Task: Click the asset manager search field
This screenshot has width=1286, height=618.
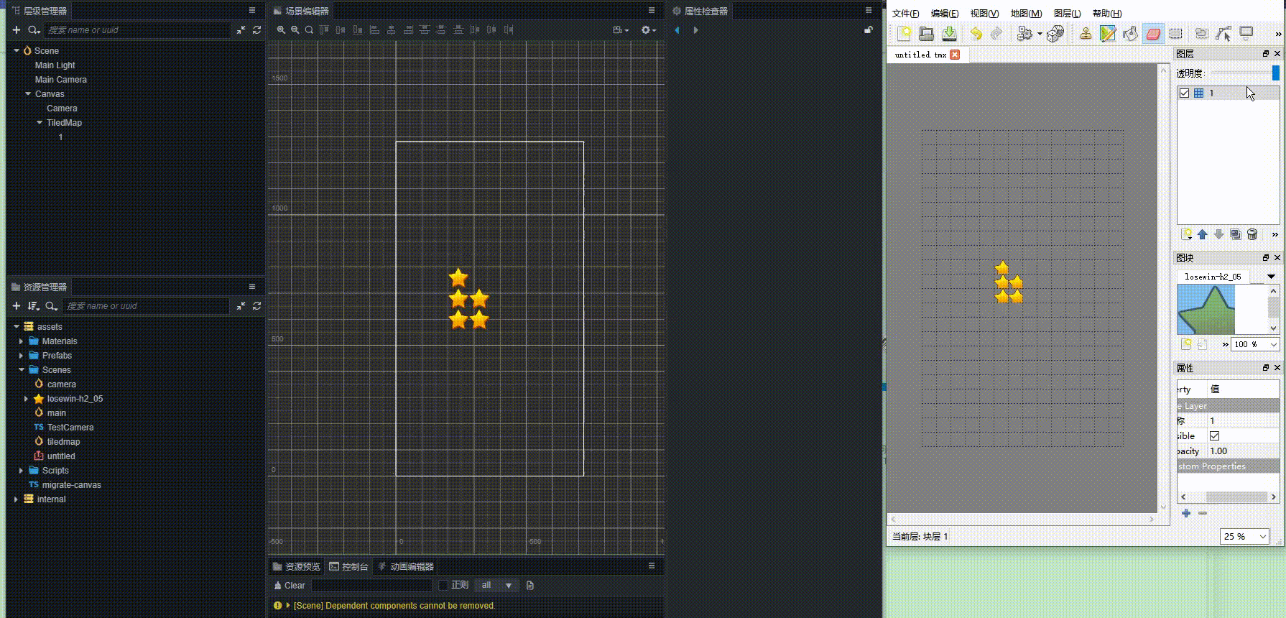Action: pyautogui.click(x=146, y=305)
